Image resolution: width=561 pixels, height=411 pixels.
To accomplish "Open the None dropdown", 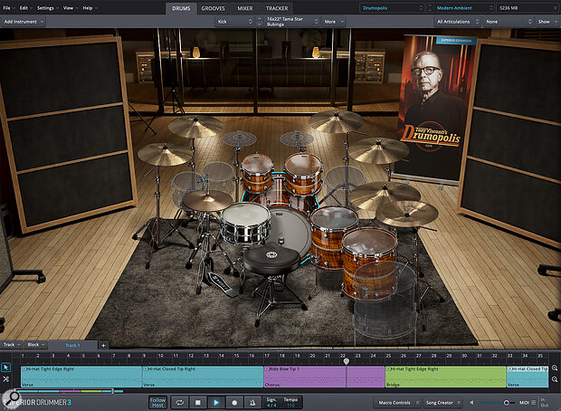I will tap(508, 22).
